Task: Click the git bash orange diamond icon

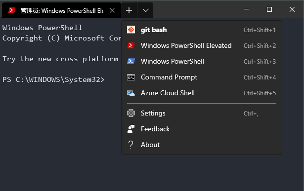Action: [131, 30]
